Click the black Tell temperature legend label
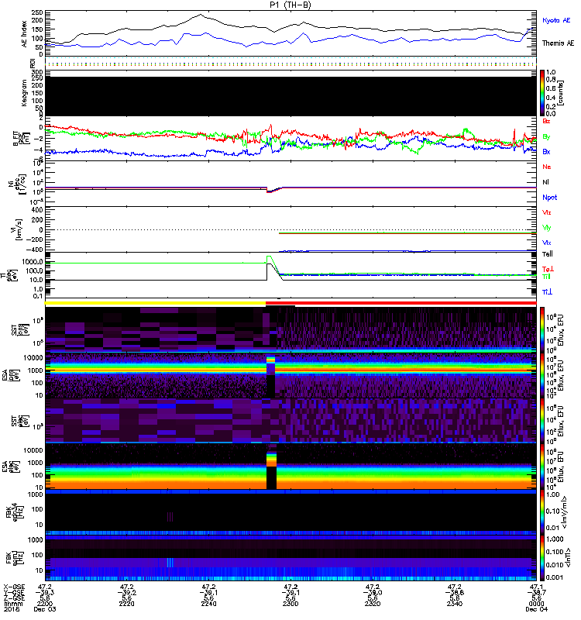 click(547, 254)
